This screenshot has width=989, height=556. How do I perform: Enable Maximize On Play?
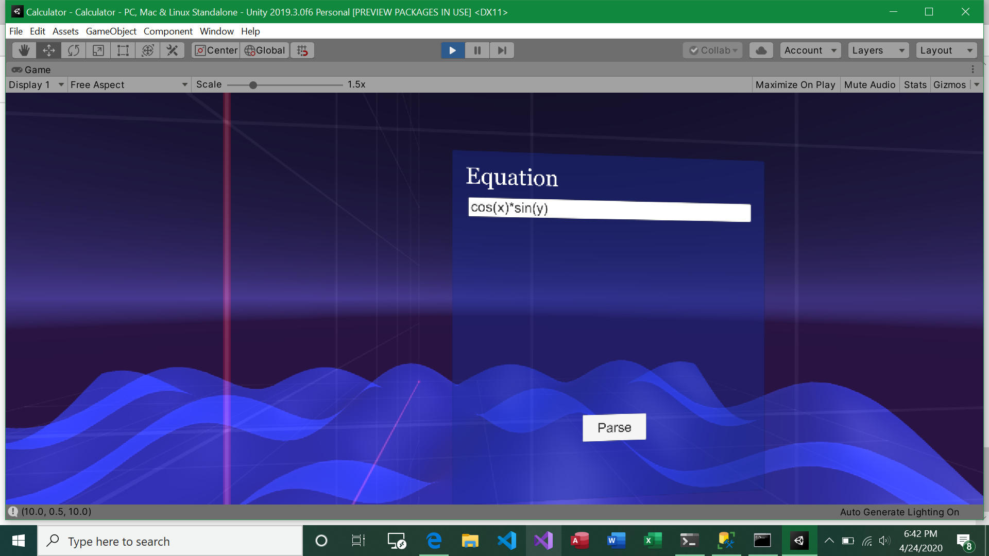(795, 84)
